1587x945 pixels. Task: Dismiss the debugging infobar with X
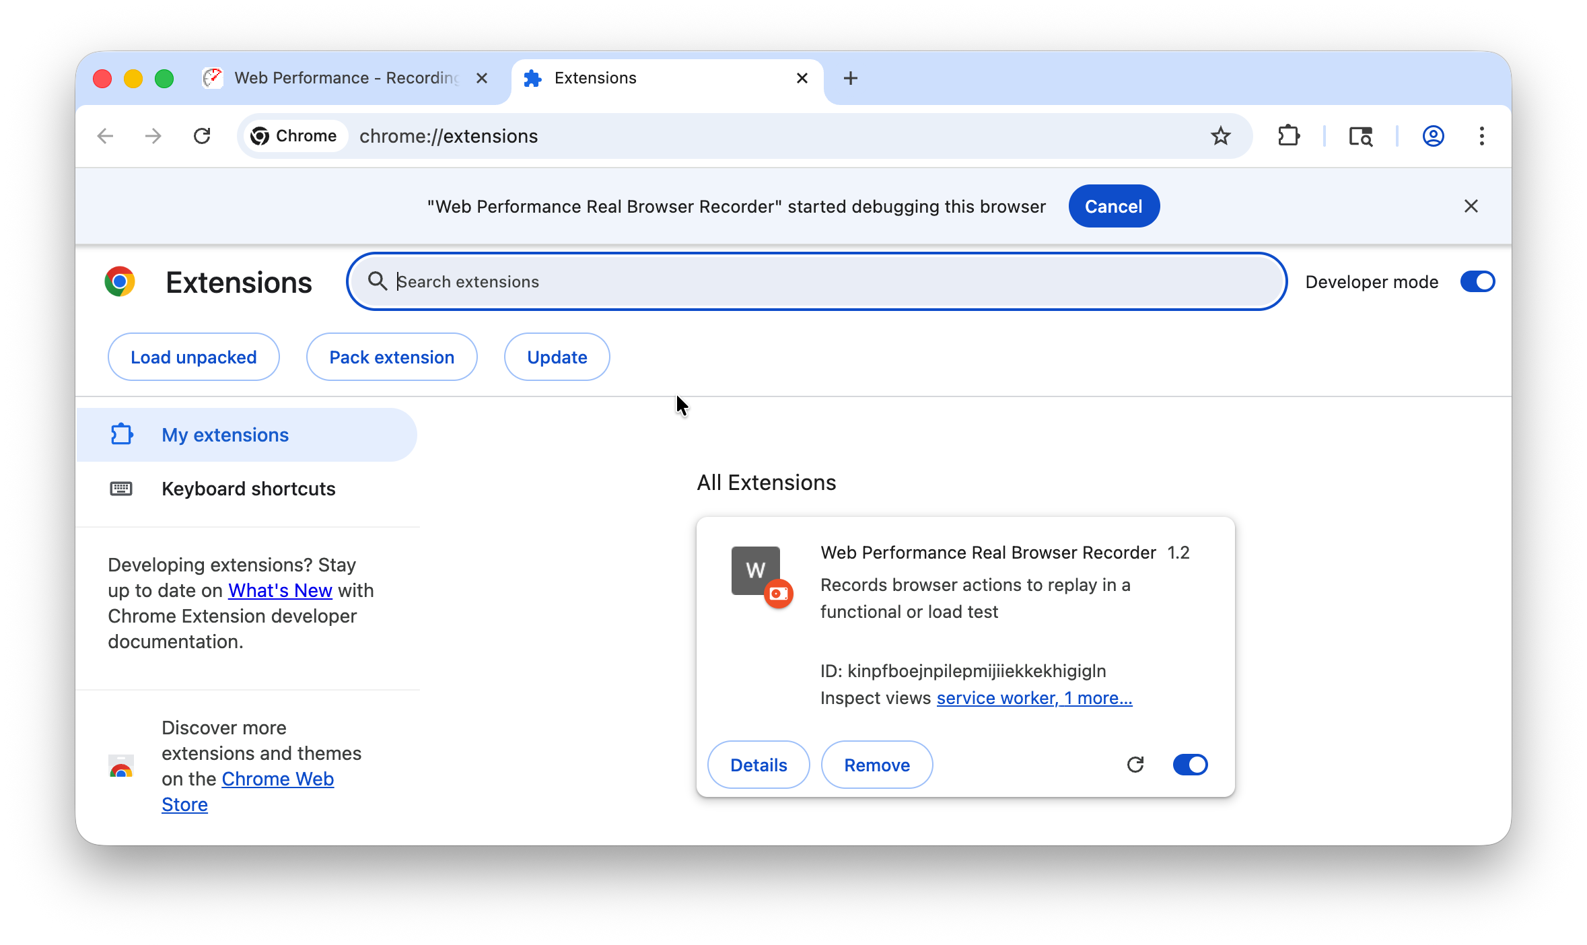click(1471, 206)
